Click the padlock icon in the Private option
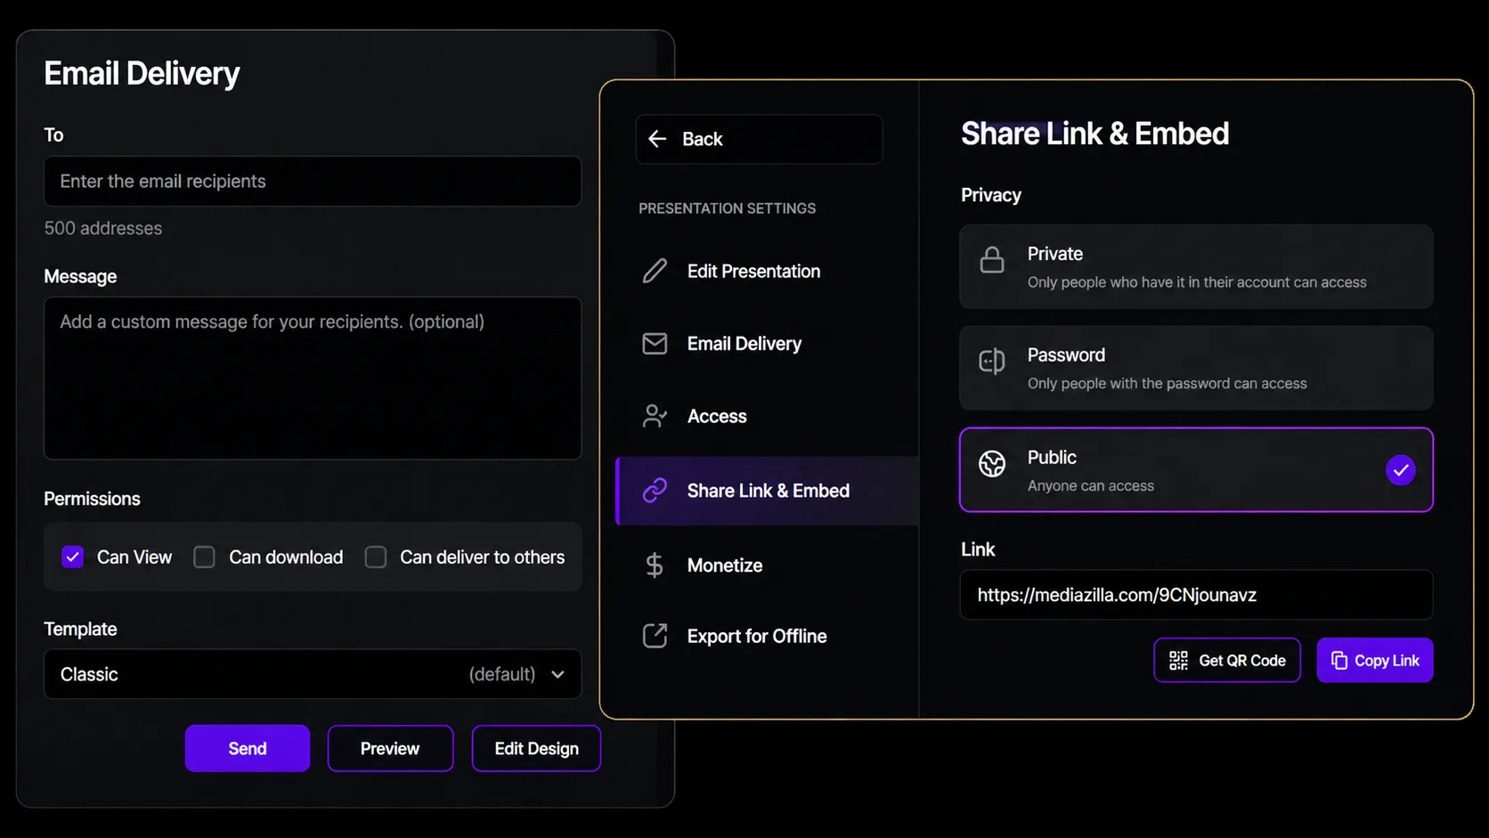This screenshot has height=838, width=1489. tap(992, 260)
